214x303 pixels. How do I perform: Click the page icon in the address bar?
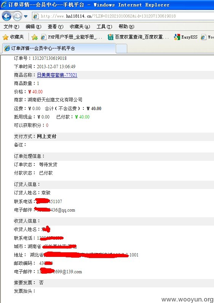[x=36, y=16]
